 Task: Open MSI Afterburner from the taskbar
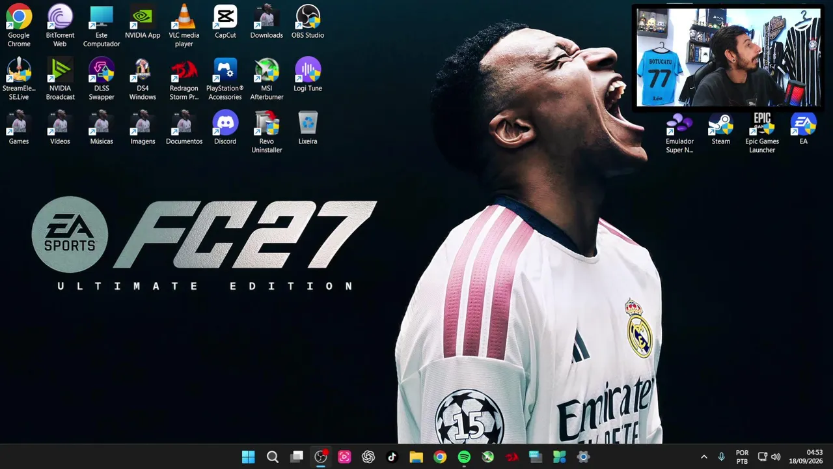tap(488, 457)
